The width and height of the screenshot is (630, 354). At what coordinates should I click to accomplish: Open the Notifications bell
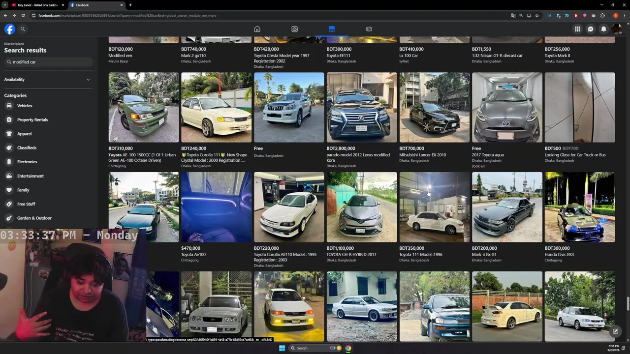(x=603, y=29)
